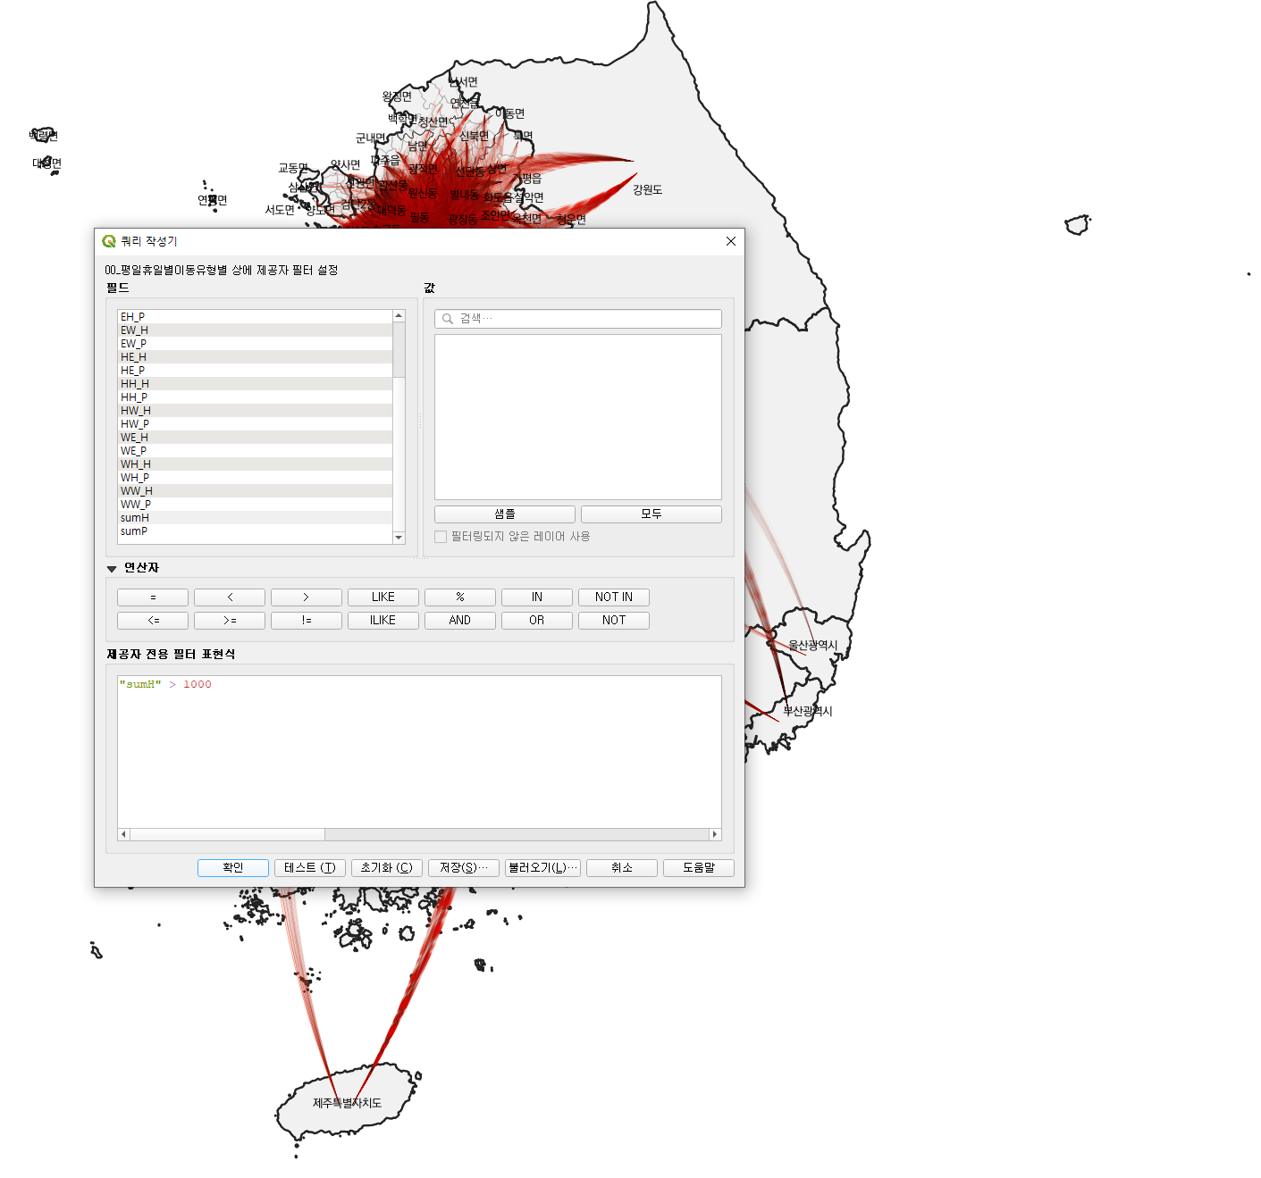Select field WW_P in the list
1261x1178 pixels.
coord(255,505)
